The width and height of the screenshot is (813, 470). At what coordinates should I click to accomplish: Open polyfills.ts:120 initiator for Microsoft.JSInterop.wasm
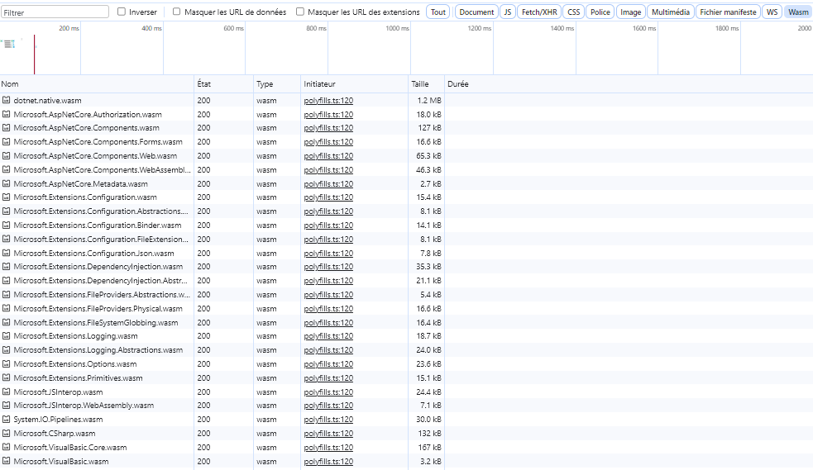[x=328, y=392]
